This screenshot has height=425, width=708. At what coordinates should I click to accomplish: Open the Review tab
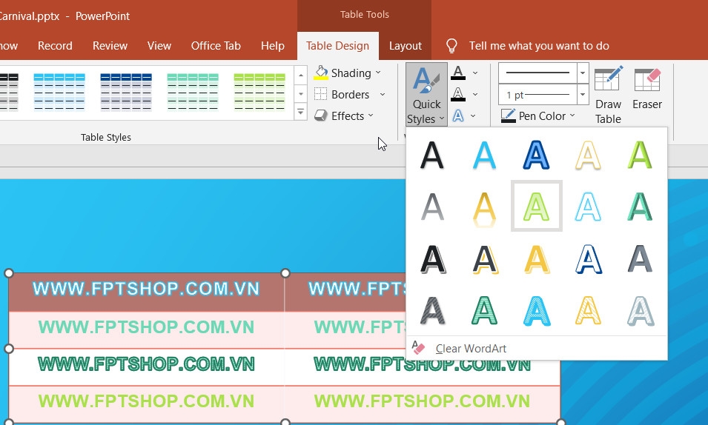tap(110, 46)
